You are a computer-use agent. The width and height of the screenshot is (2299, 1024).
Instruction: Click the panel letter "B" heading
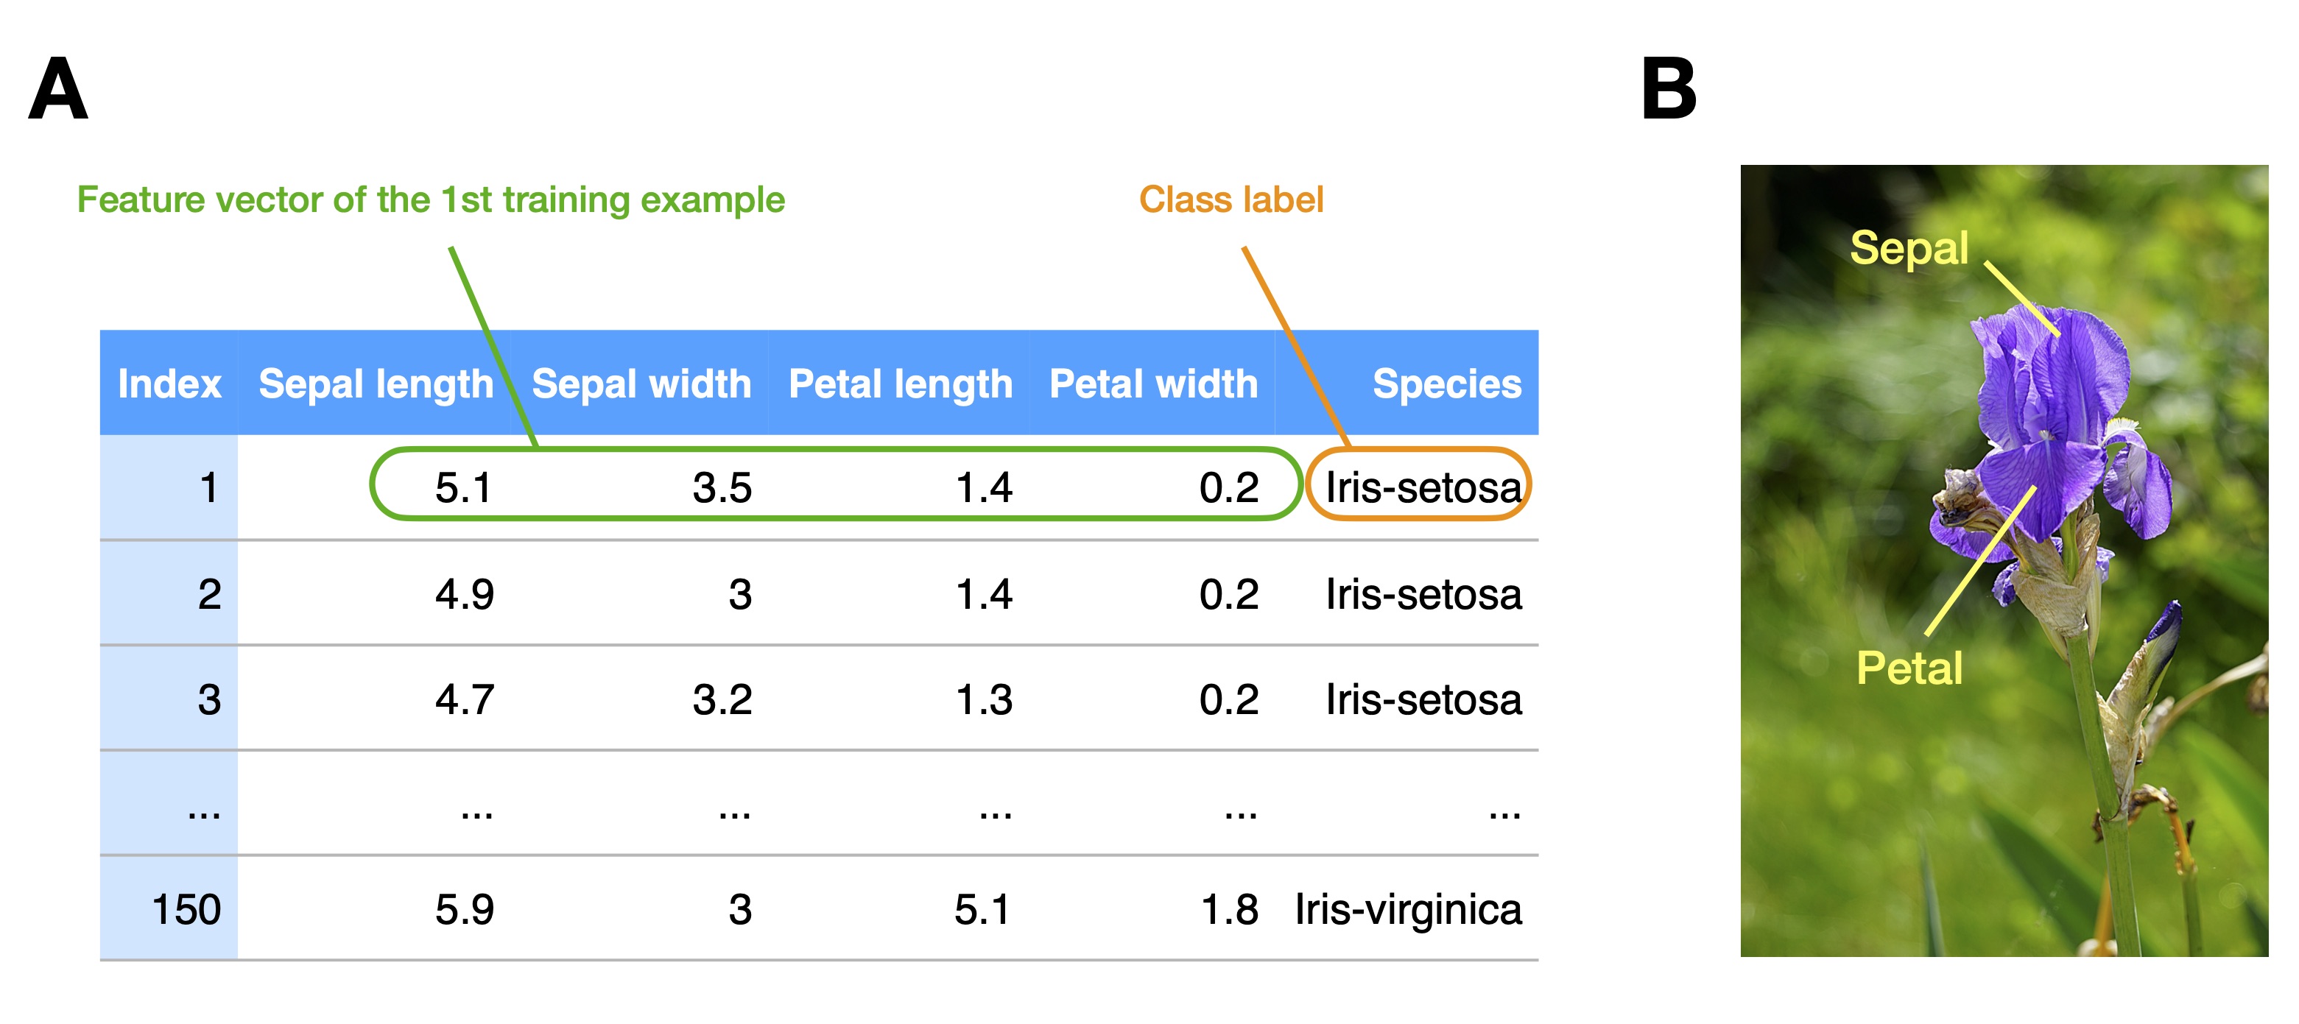pos(1668,88)
